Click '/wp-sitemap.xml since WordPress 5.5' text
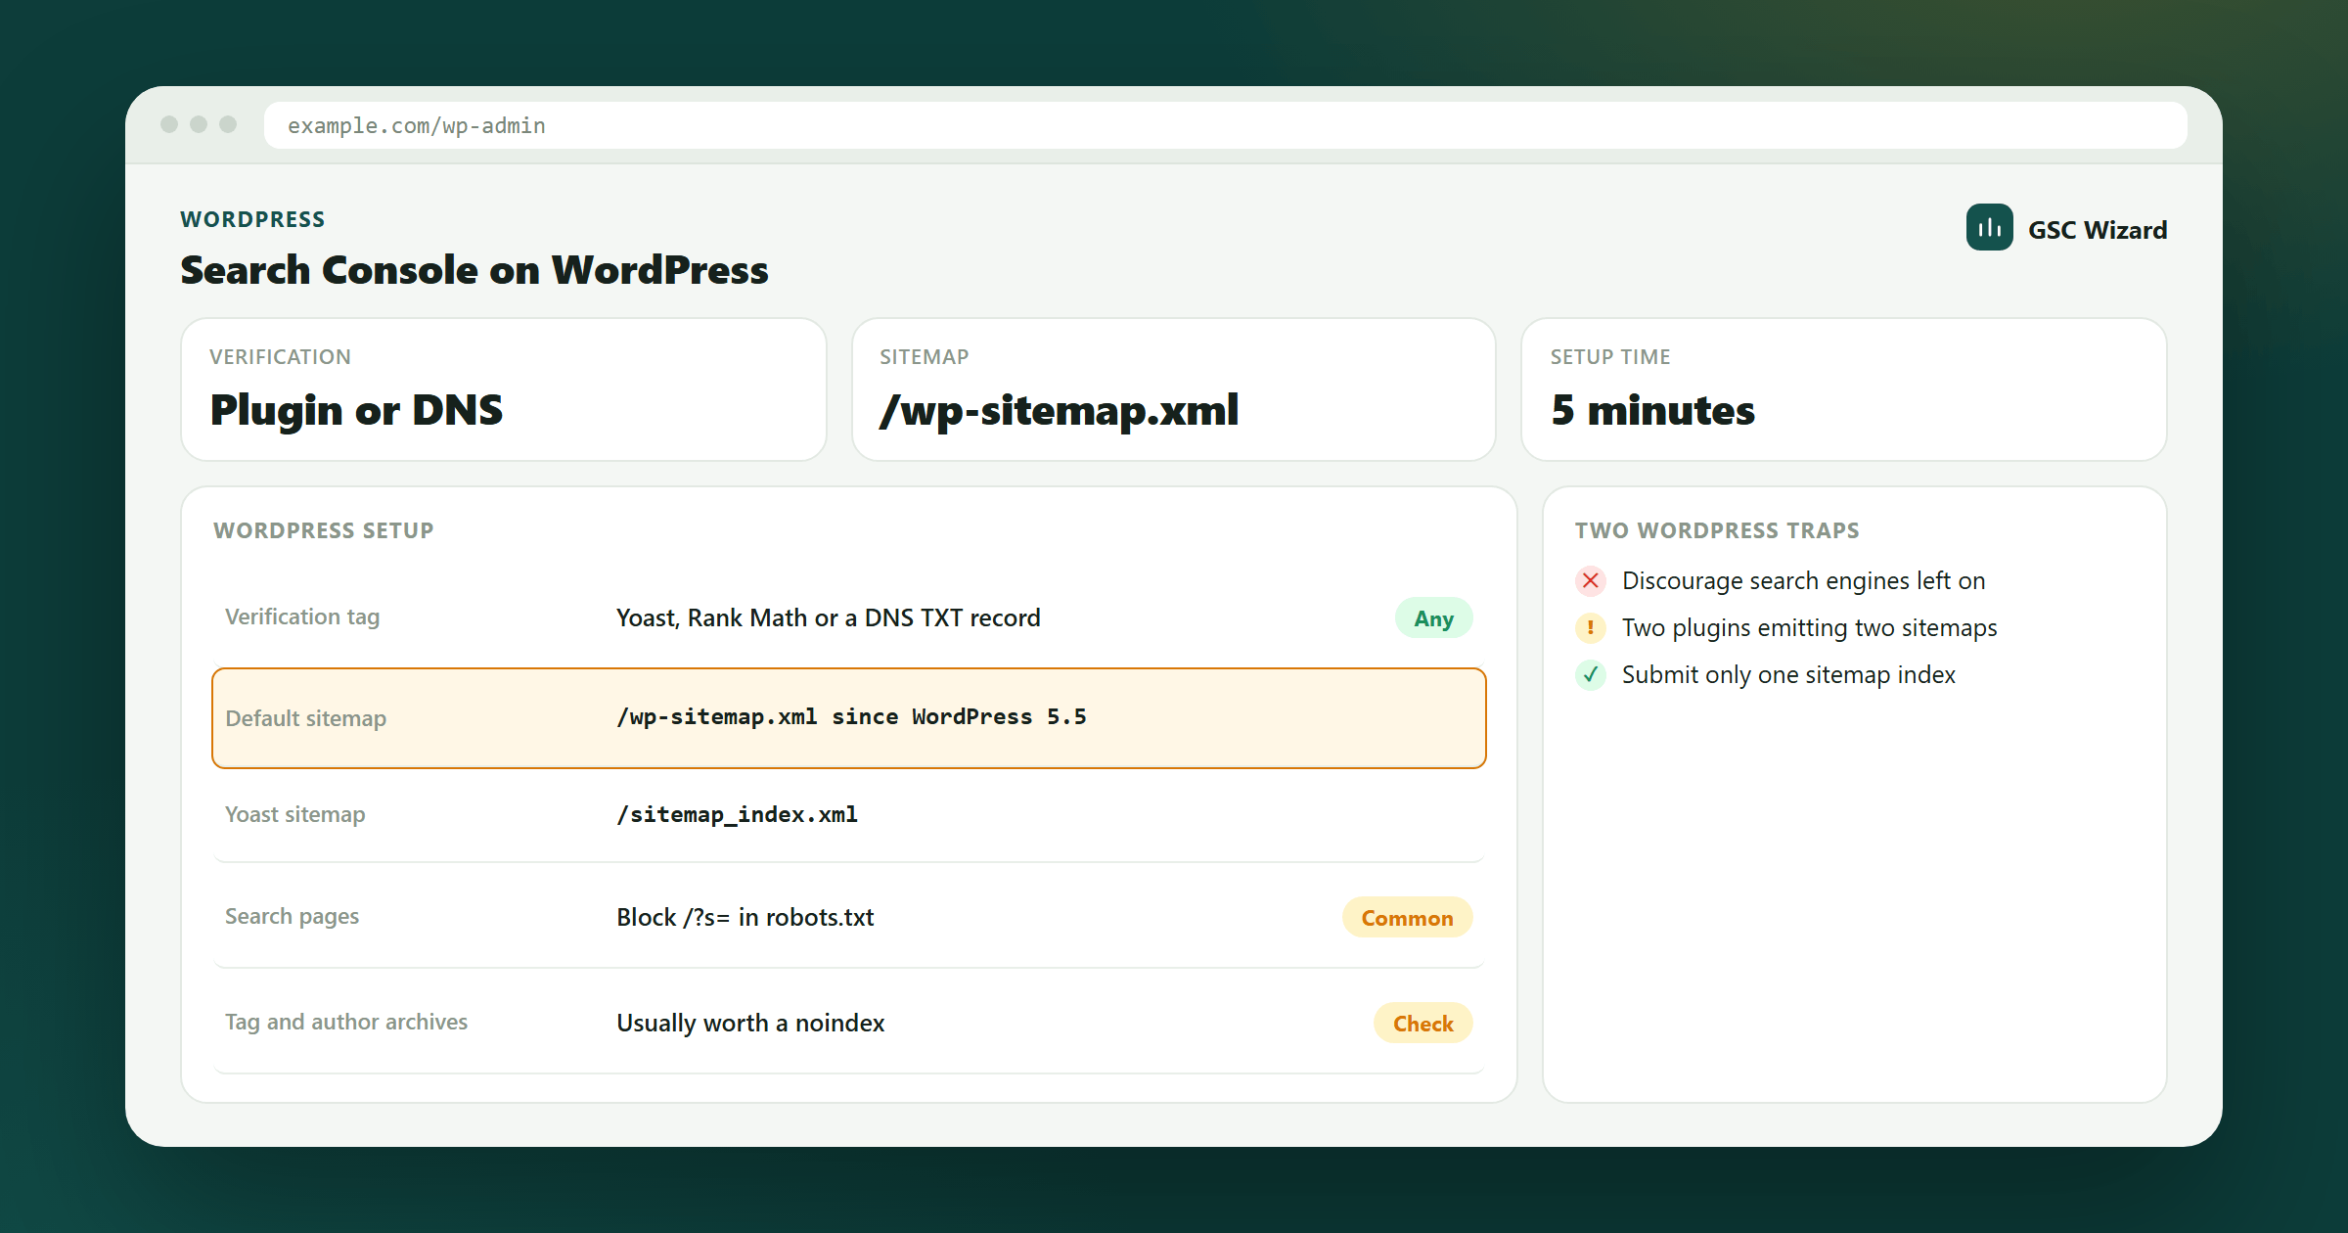The width and height of the screenshot is (2348, 1233). click(851, 716)
